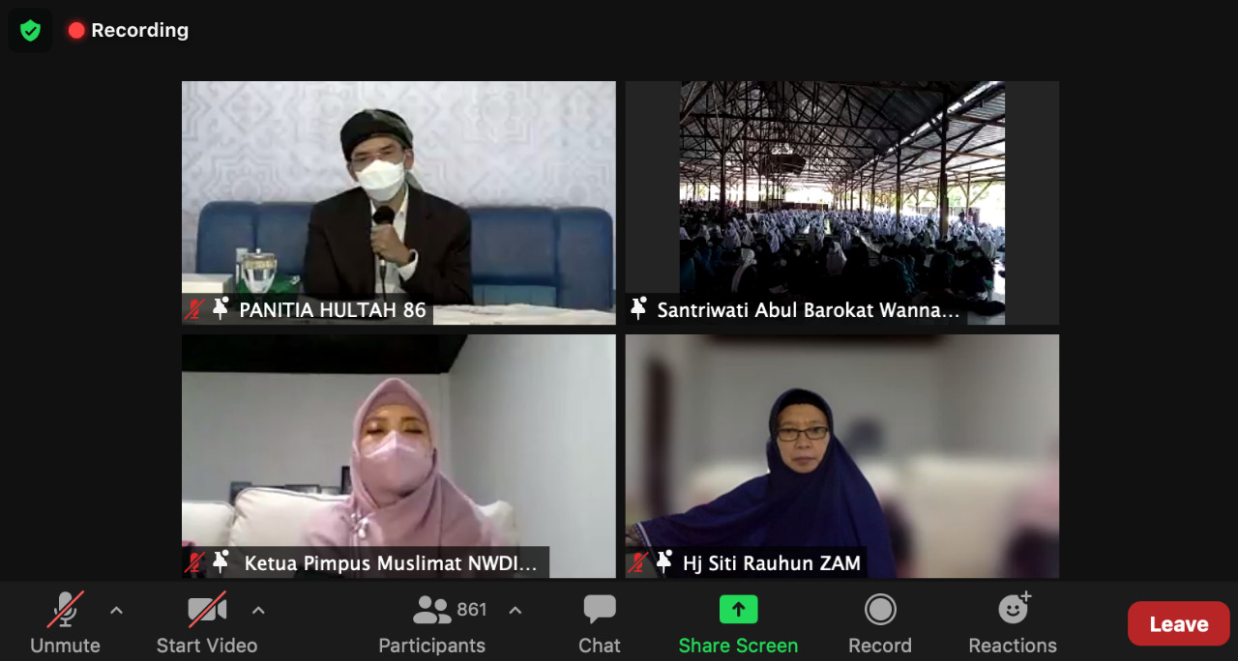Image resolution: width=1238 pixels, height=661 pixels.
Task: Expand video options arrow next to Start Video
Action: [x=258, y=610]
